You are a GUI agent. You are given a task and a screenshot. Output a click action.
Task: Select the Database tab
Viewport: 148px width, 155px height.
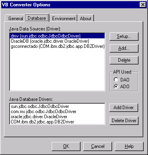coord(37,18)
